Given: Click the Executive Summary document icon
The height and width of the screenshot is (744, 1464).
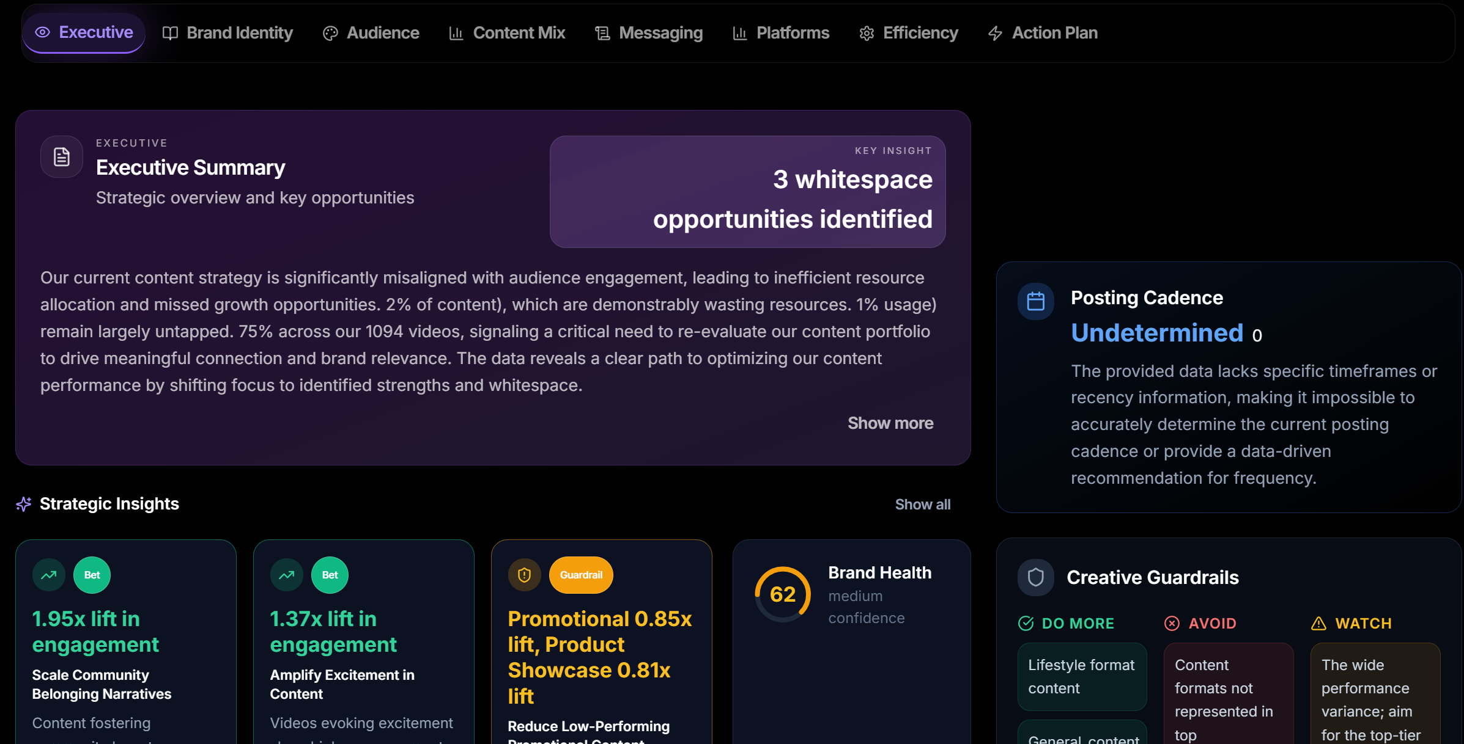Looking at the screenshot, I should click(61, 156).
